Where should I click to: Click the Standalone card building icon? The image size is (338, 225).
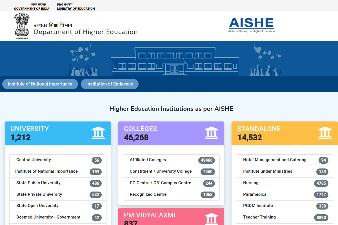pyautogui.click(x=325, y=133)
